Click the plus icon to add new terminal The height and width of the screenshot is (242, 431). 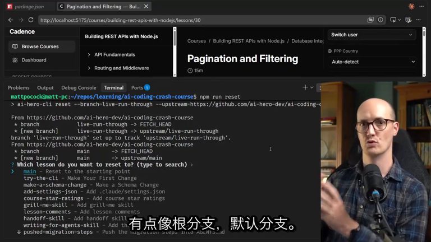tap(305, 87)
